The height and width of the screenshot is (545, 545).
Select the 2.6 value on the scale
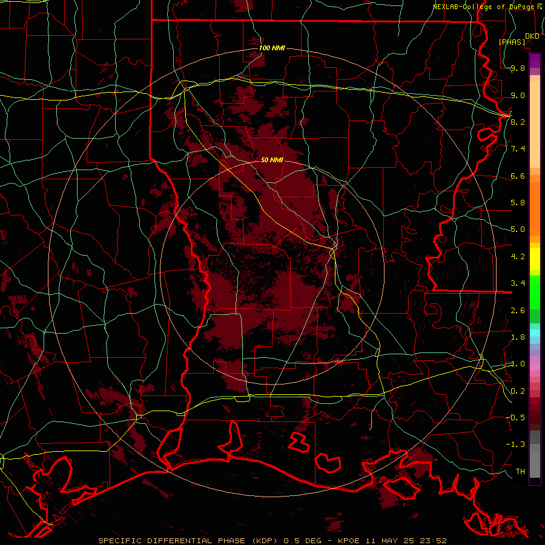point(518,311)
